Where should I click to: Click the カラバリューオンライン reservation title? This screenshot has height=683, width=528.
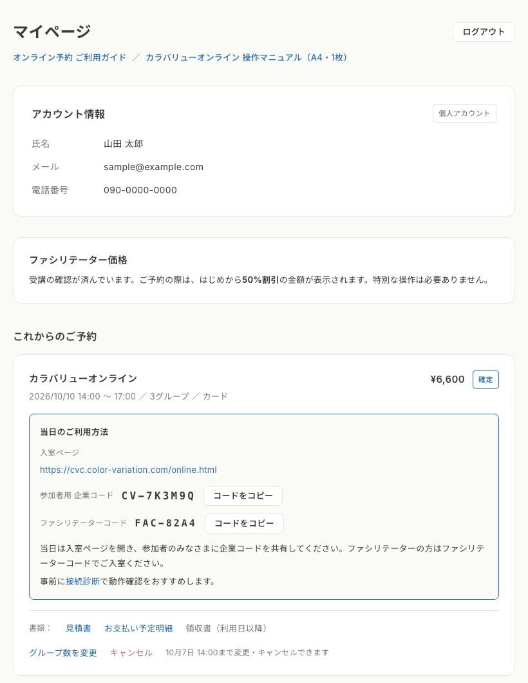coord(83,378)
